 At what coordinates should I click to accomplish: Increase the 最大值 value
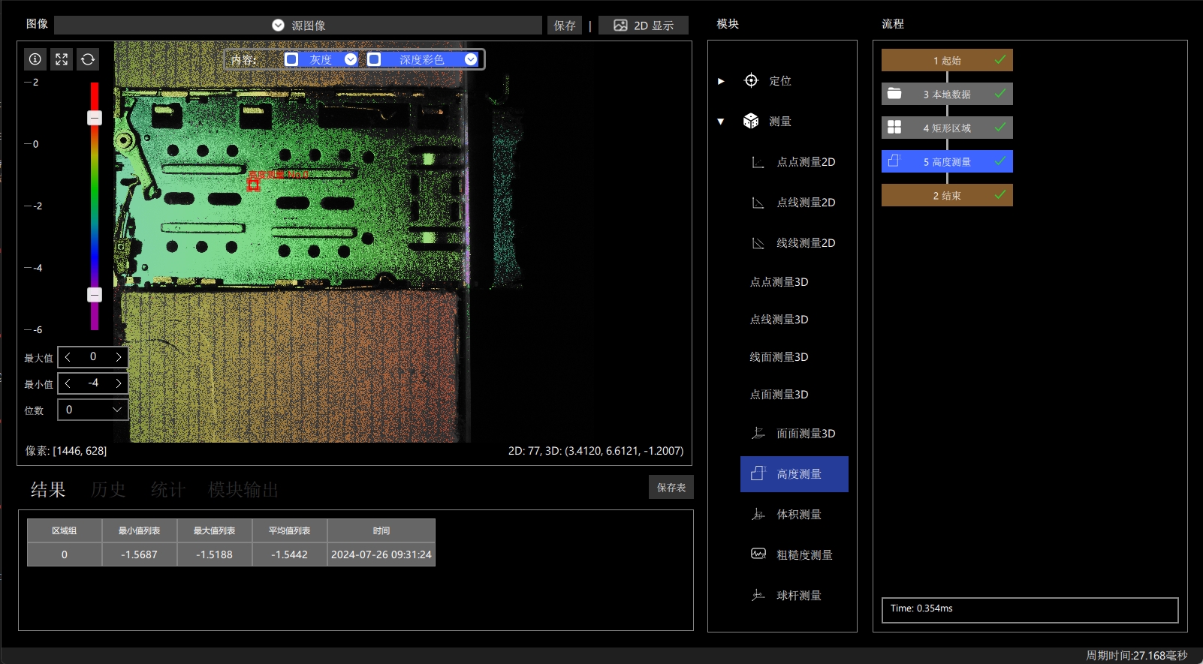click(x=118, y=357)
